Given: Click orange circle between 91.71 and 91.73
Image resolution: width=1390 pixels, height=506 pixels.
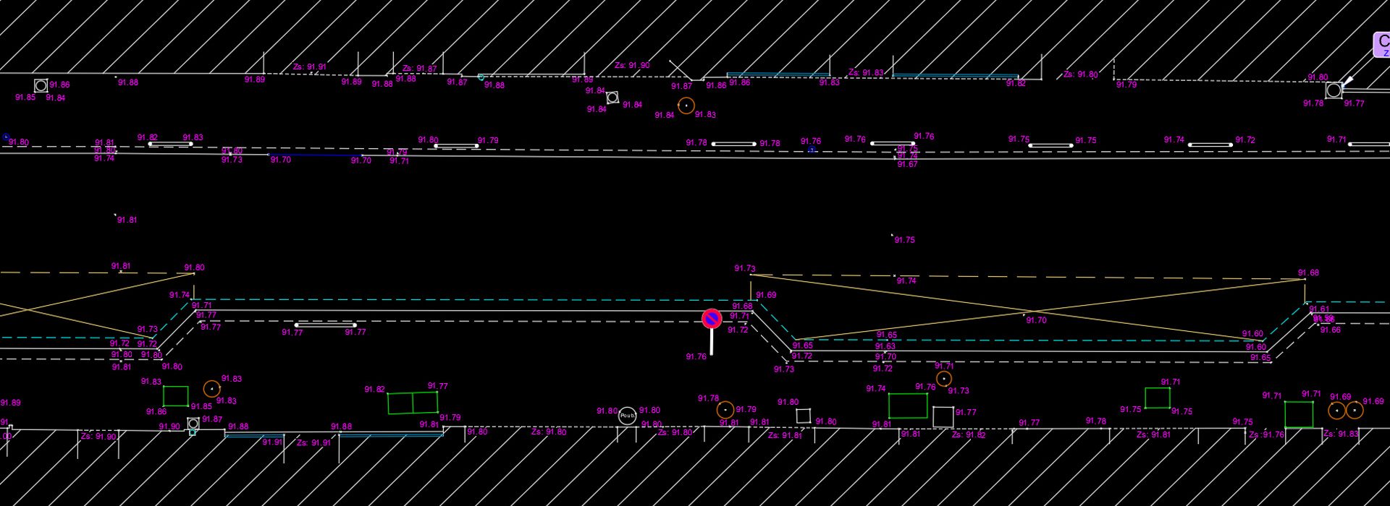Looking at the screenshot, I should click(943, 379).
